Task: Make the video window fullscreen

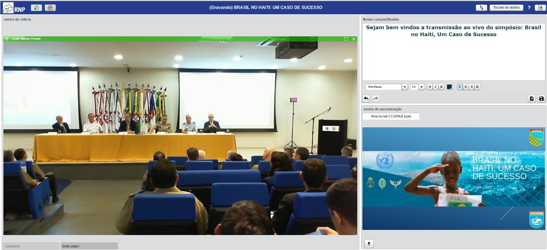Action: click(x=346, y=39)
